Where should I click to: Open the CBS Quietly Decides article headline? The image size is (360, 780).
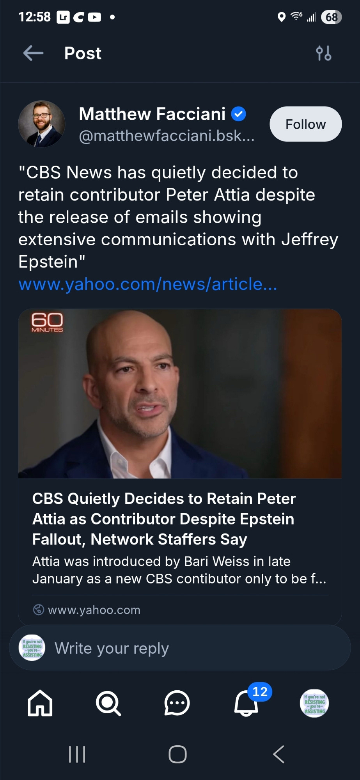point(164,519)
